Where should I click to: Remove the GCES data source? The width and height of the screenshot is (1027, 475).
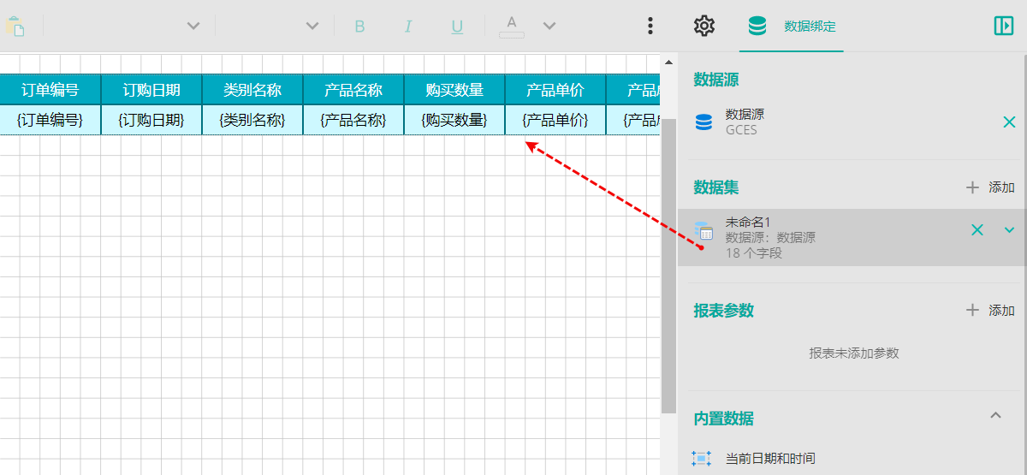(x=1009, y=122)
